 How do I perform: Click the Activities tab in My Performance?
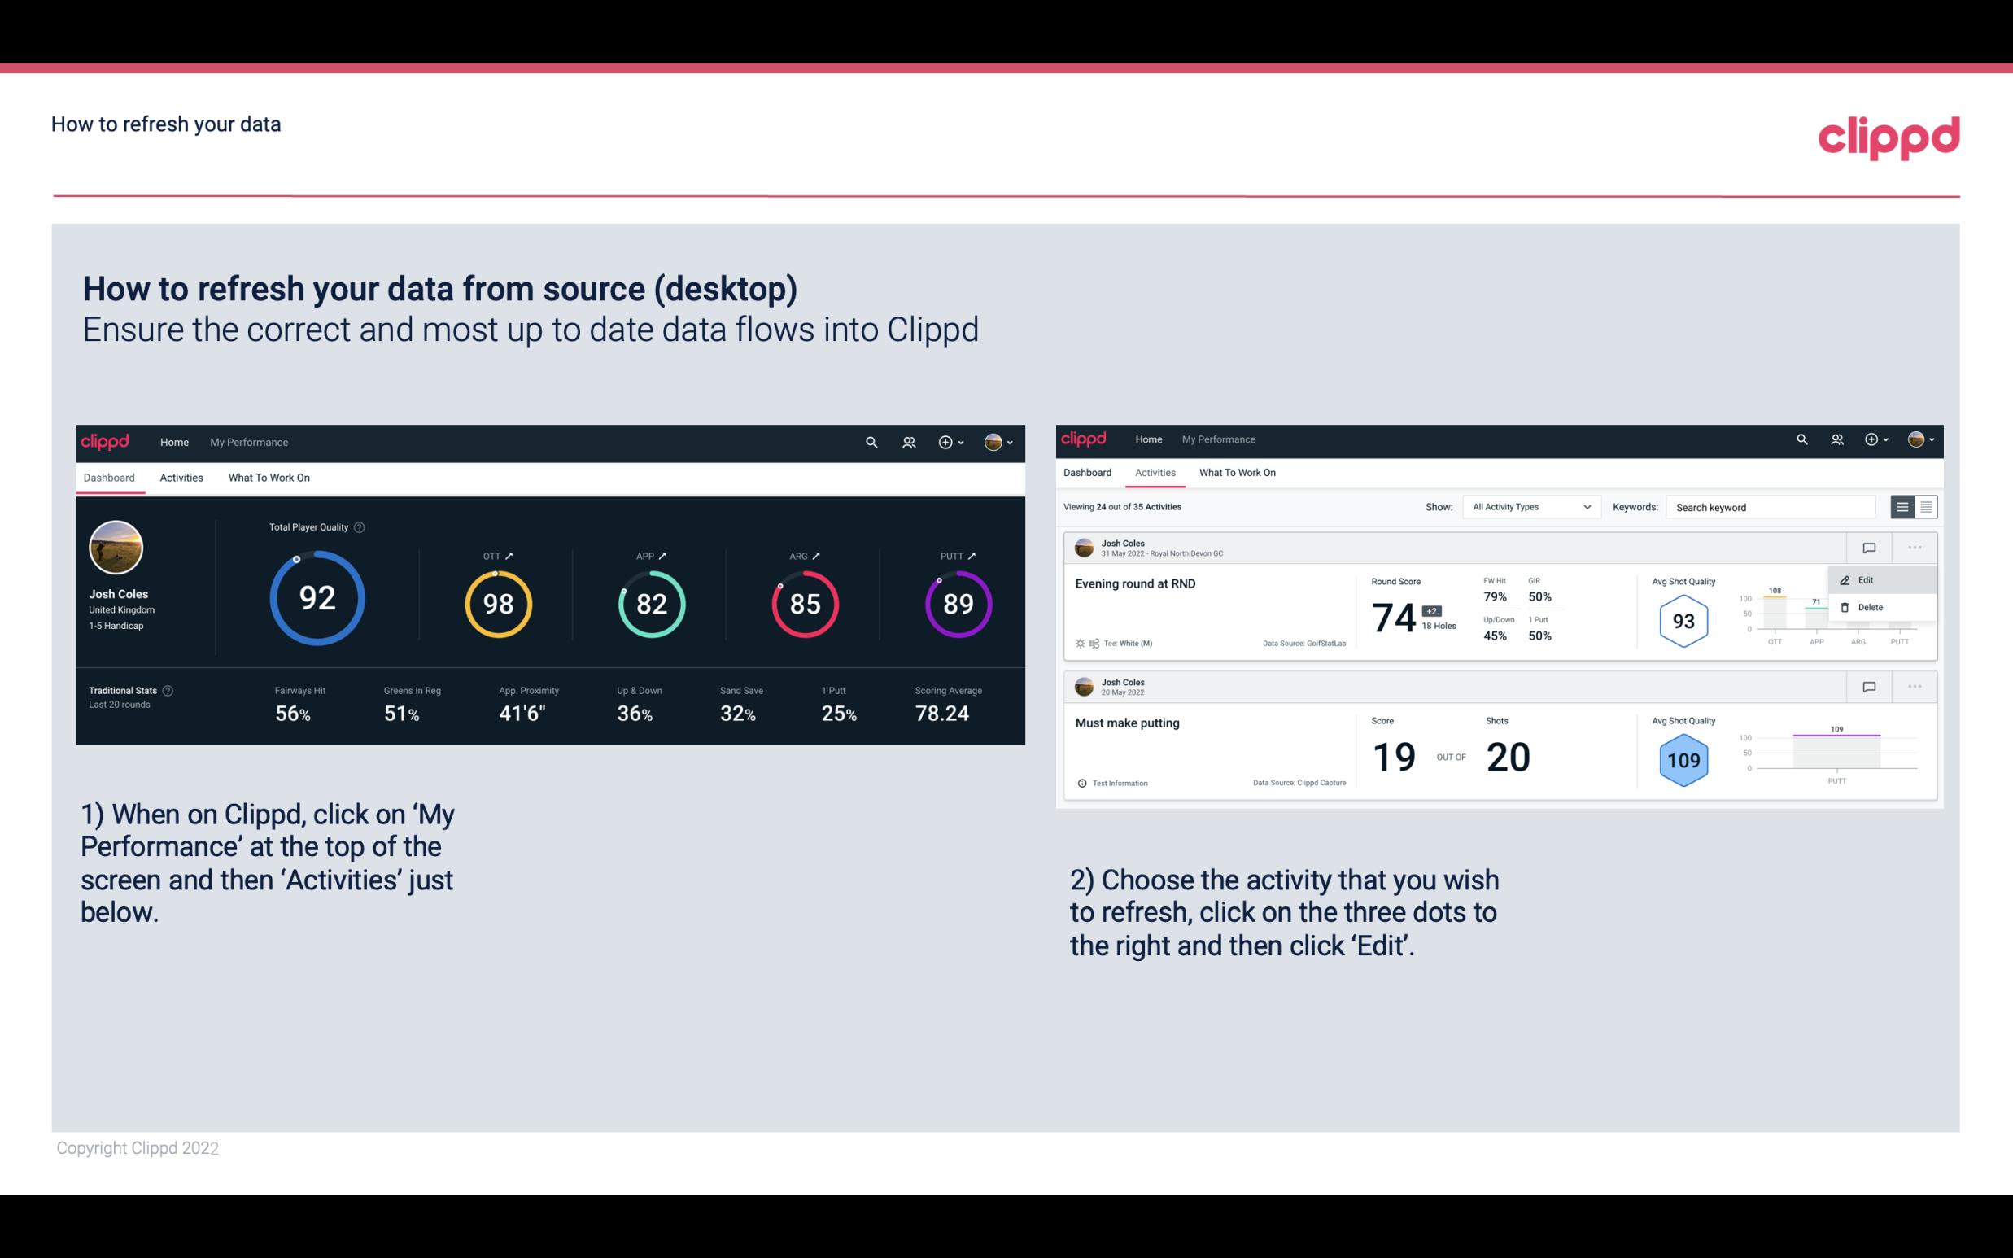(x=180, y=477)
